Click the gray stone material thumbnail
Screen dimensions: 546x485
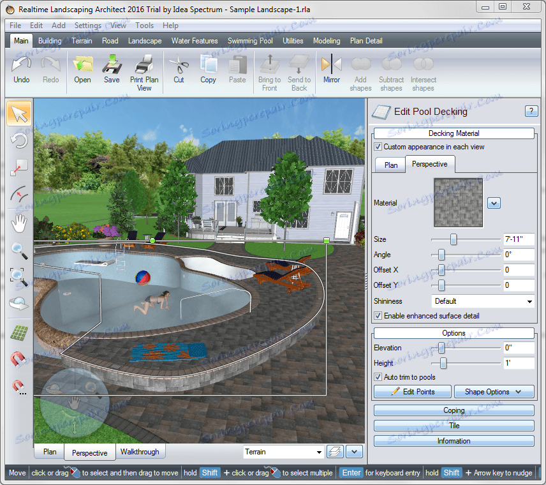[458, 203]
